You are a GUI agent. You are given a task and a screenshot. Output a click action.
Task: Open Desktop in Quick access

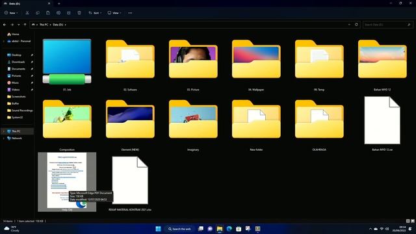tap(16, 55)
